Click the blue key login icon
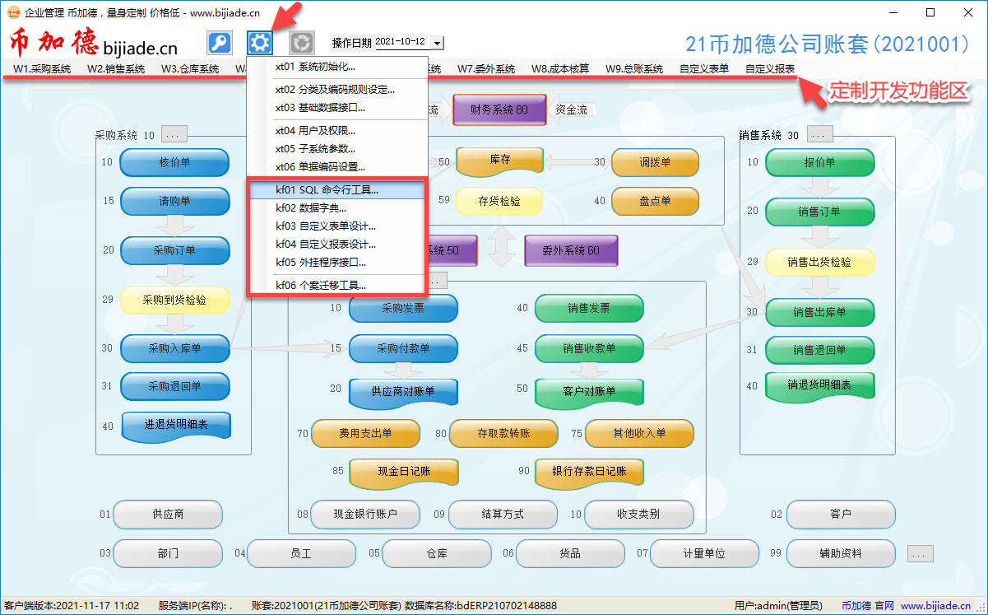 click(x=219, y=43)
